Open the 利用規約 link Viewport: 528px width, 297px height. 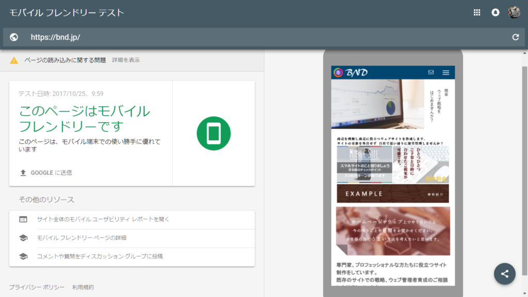83,287
